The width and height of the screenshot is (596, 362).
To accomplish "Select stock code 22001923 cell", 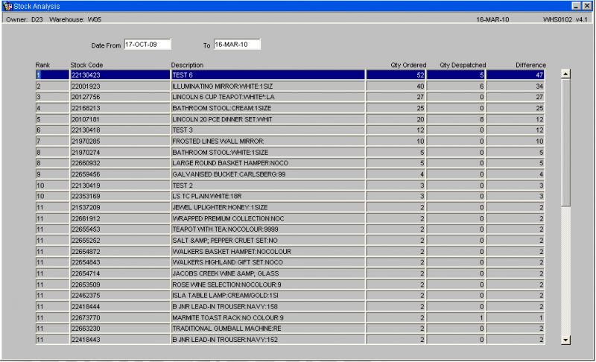I will tap(120, 86).
